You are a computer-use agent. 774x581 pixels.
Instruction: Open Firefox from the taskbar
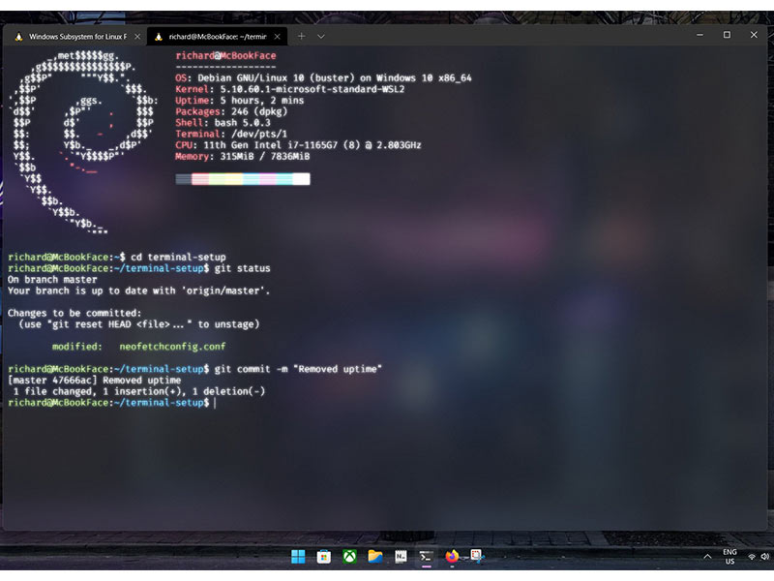pyautogui.click(x=452, y=557)
